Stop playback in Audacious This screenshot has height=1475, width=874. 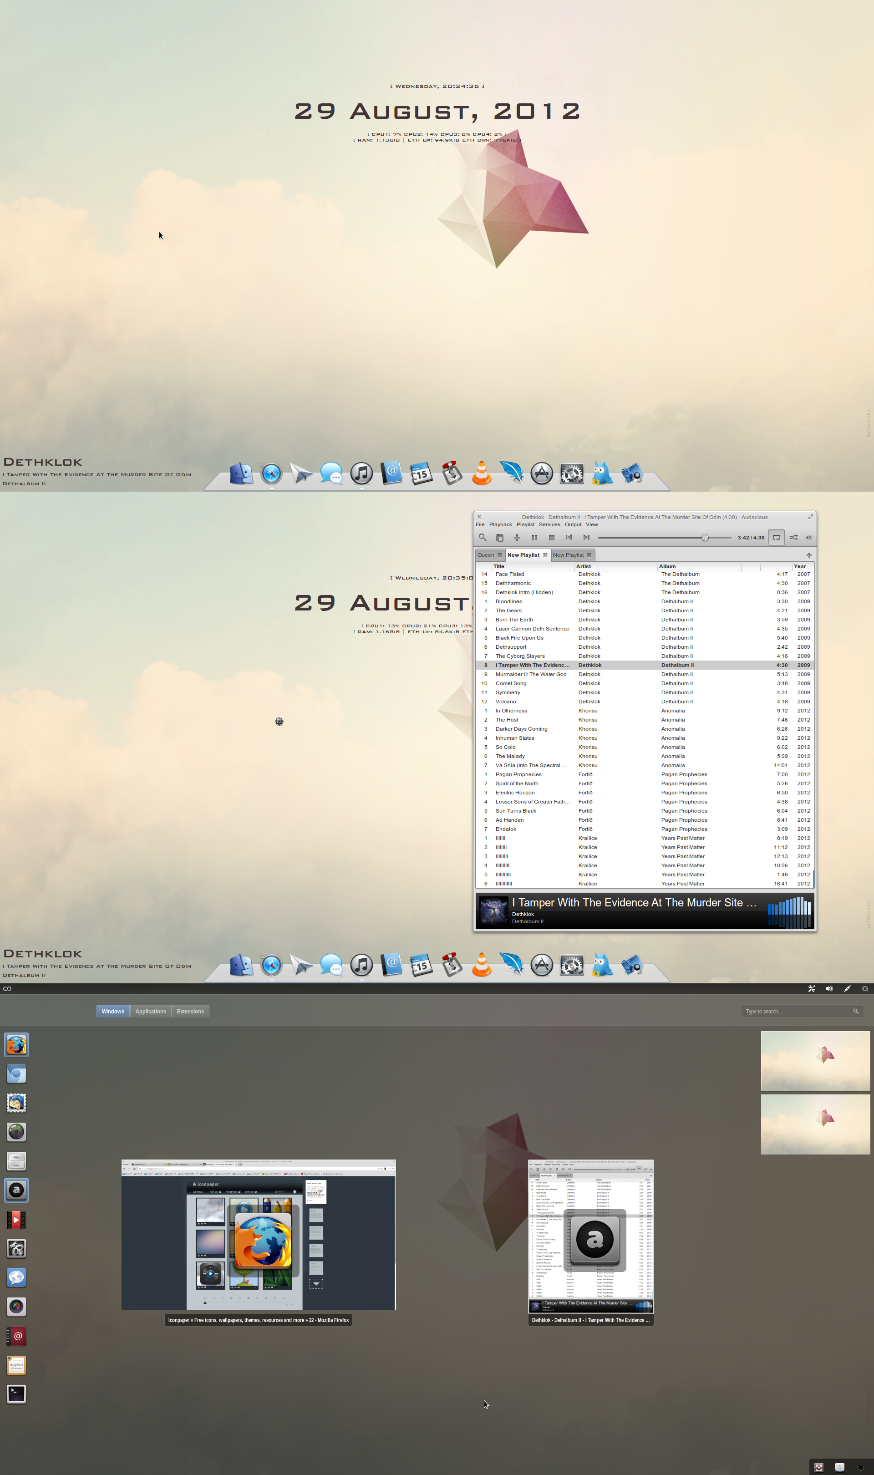click(551, 537)
